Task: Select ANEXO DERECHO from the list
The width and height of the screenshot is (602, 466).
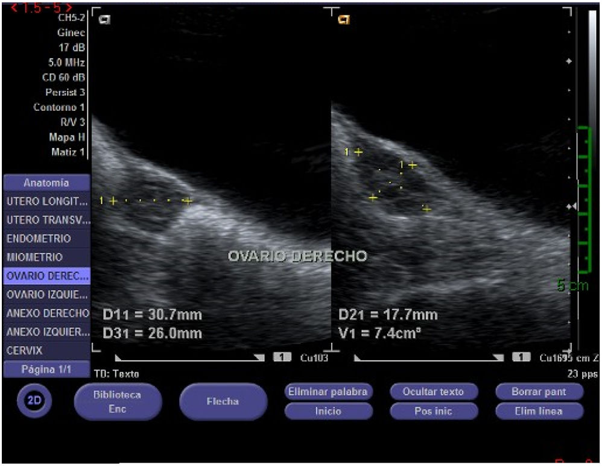Action: point(46,313)
